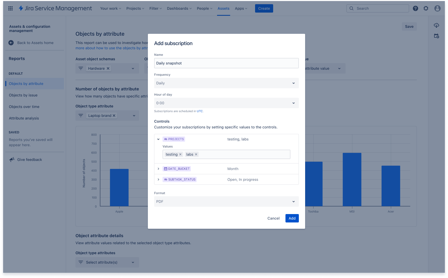The height and width of the screenshot is (278, 448).
Task: Expand the SUBTASK_STATUS control row
Action: (158, 179)
